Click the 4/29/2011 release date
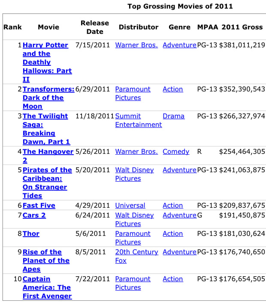The image size is (266, 302). coord(93,205)
